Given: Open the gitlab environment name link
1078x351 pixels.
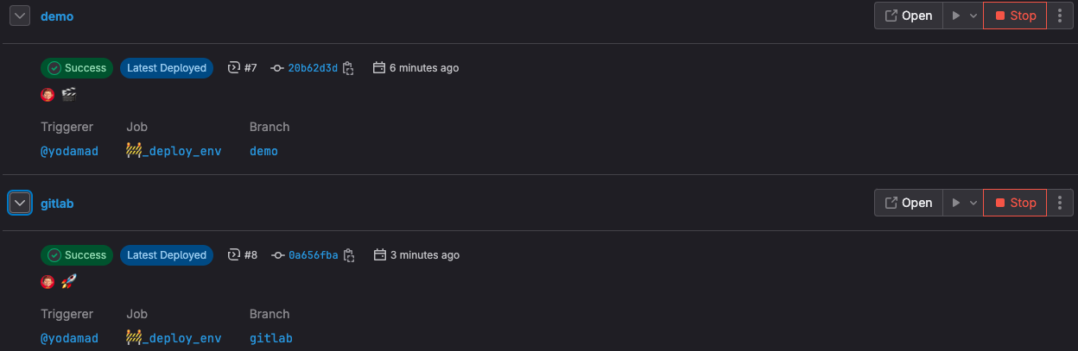Looking at the screenshot, I should point(57,203).
